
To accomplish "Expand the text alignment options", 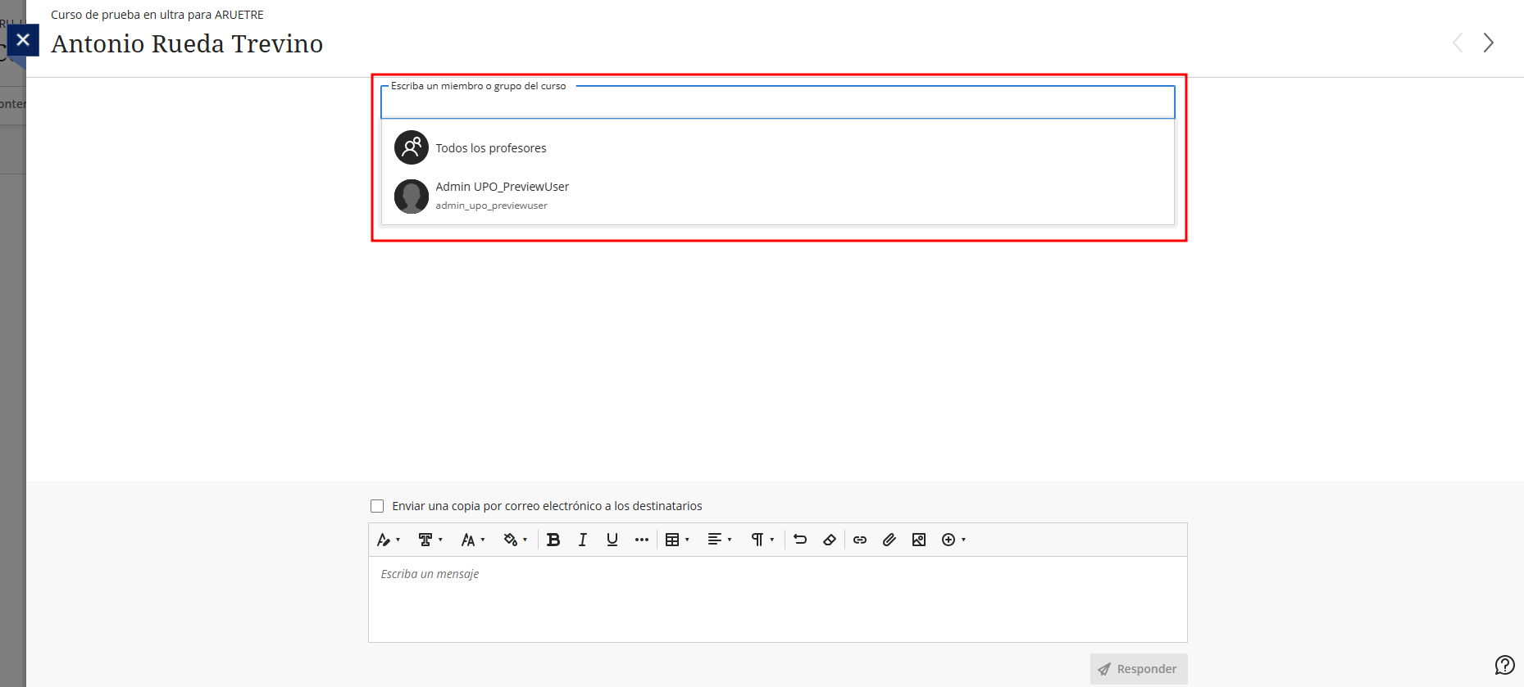I will [719, 540].
